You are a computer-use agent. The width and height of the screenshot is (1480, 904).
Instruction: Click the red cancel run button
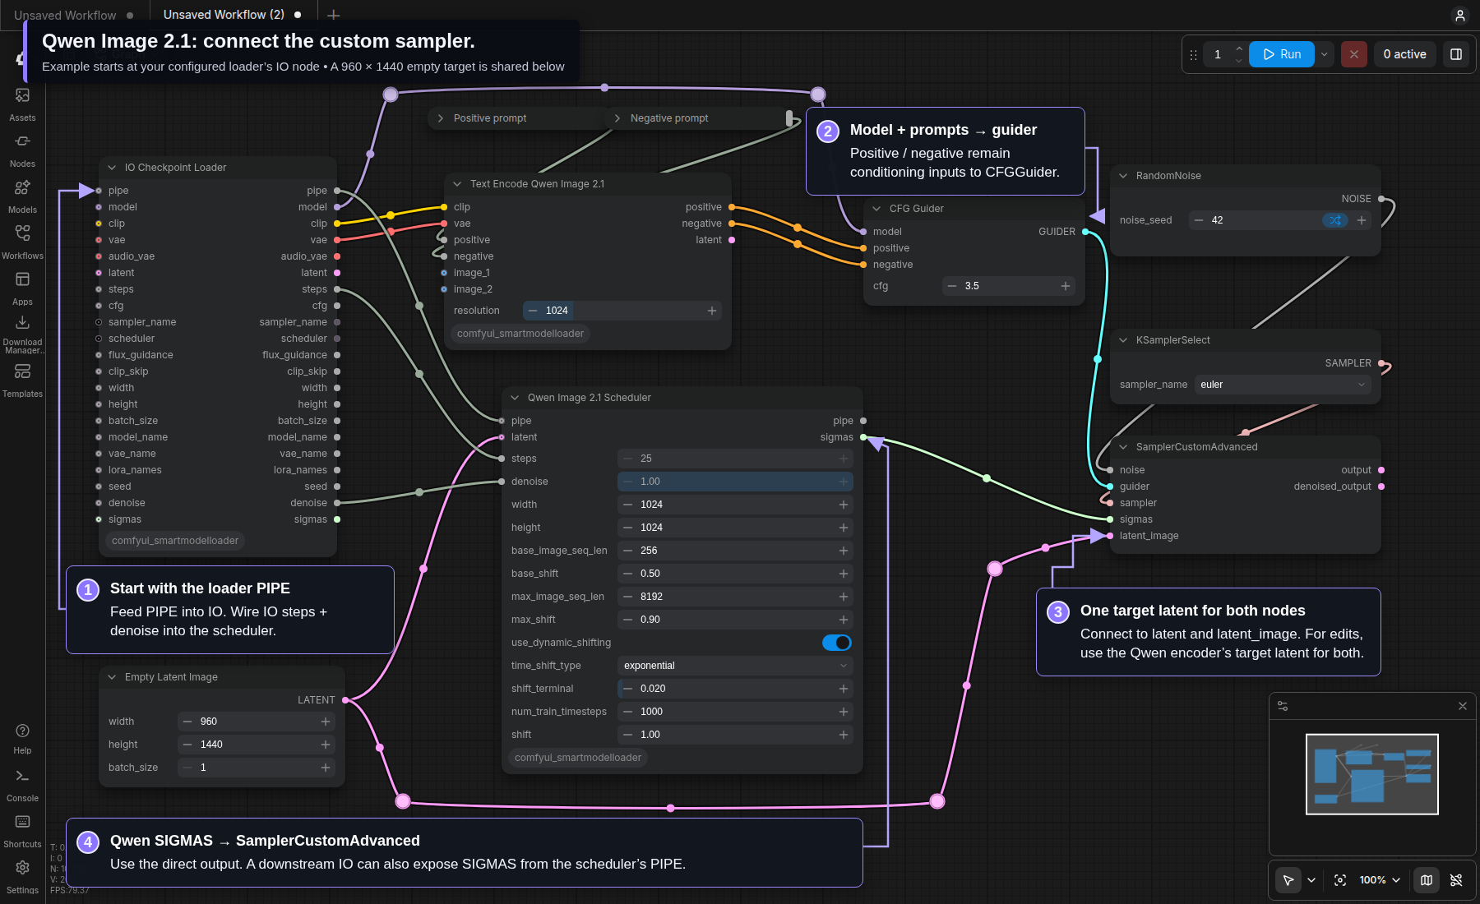pos(1354,54)
